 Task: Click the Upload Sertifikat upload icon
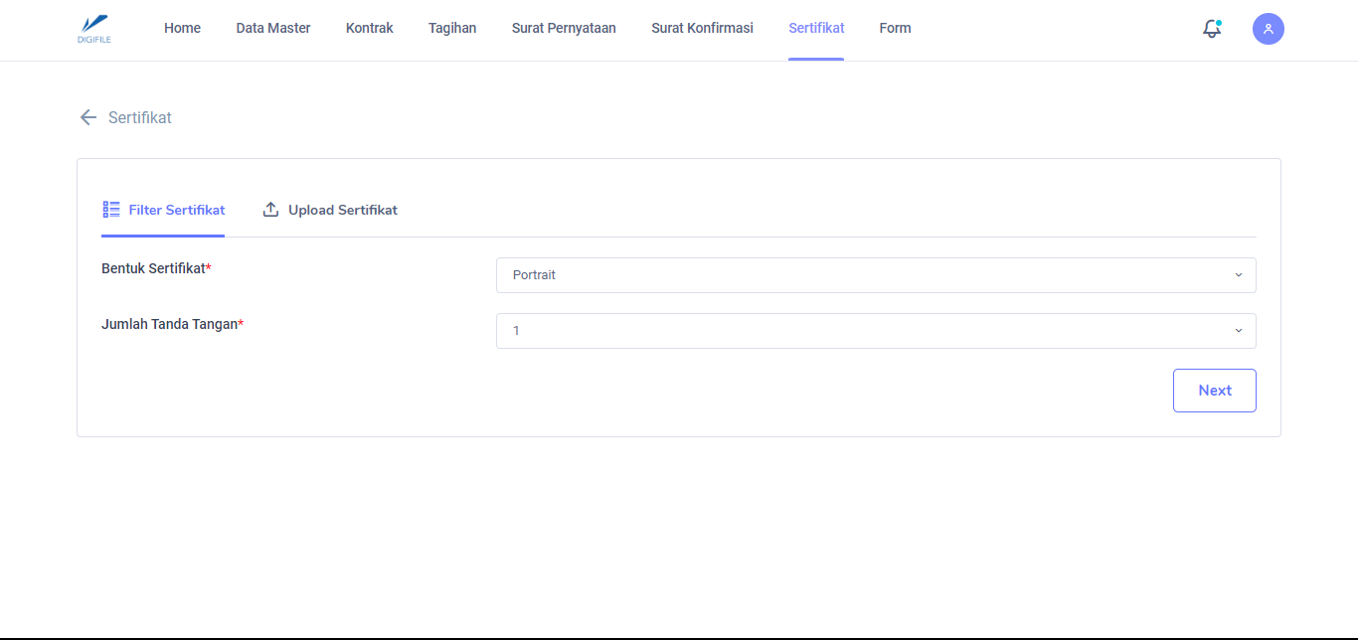point(270,210)
